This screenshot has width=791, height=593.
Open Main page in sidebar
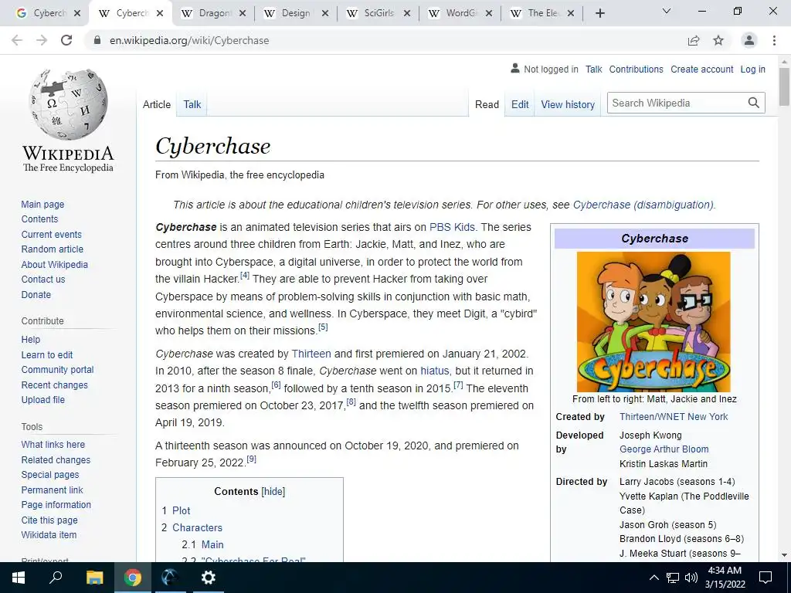pos(42,204)
